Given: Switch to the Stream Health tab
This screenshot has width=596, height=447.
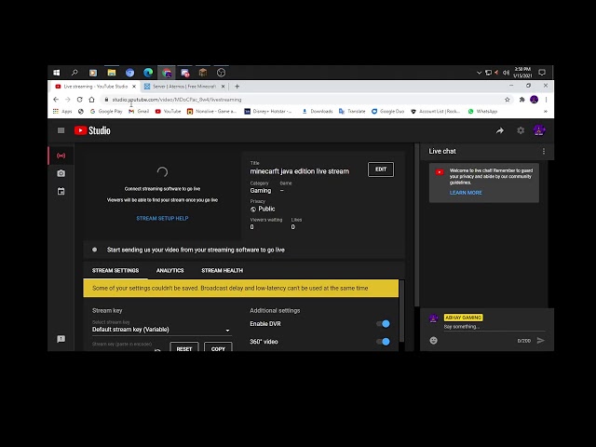Looking at the screenshot, I should (x=222, y=271).
